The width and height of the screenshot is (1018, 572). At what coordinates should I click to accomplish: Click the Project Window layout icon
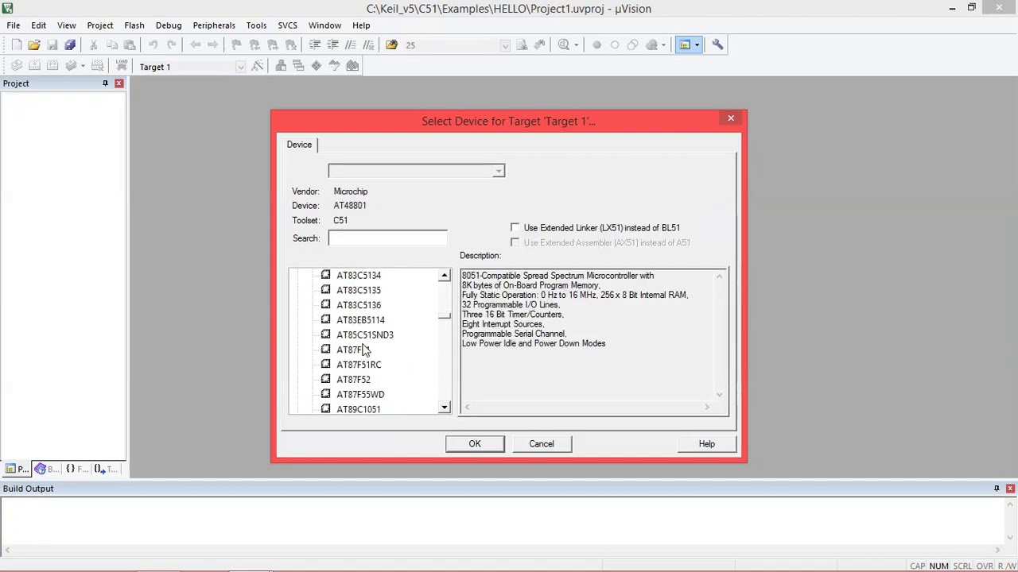[685, 45]
